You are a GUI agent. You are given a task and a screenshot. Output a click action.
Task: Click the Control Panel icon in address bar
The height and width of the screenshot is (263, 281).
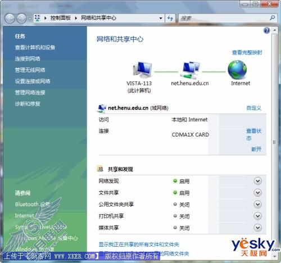[38, 18]
